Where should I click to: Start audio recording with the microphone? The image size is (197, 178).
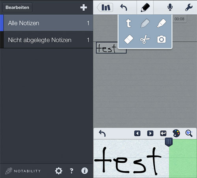[170, 7]
